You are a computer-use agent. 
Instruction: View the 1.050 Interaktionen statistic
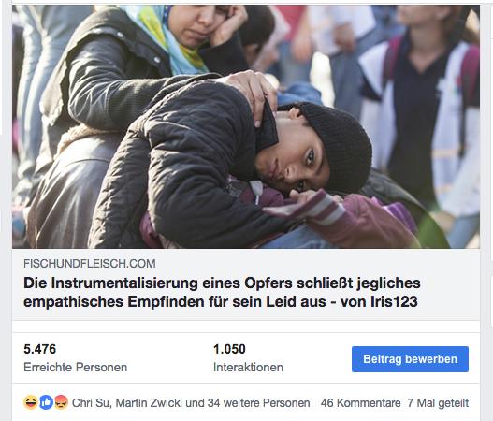pyautogui.click(x=248, y=357)
